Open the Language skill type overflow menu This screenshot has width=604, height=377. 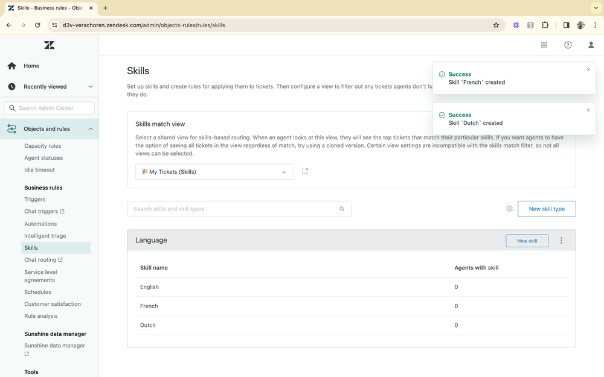561,240
